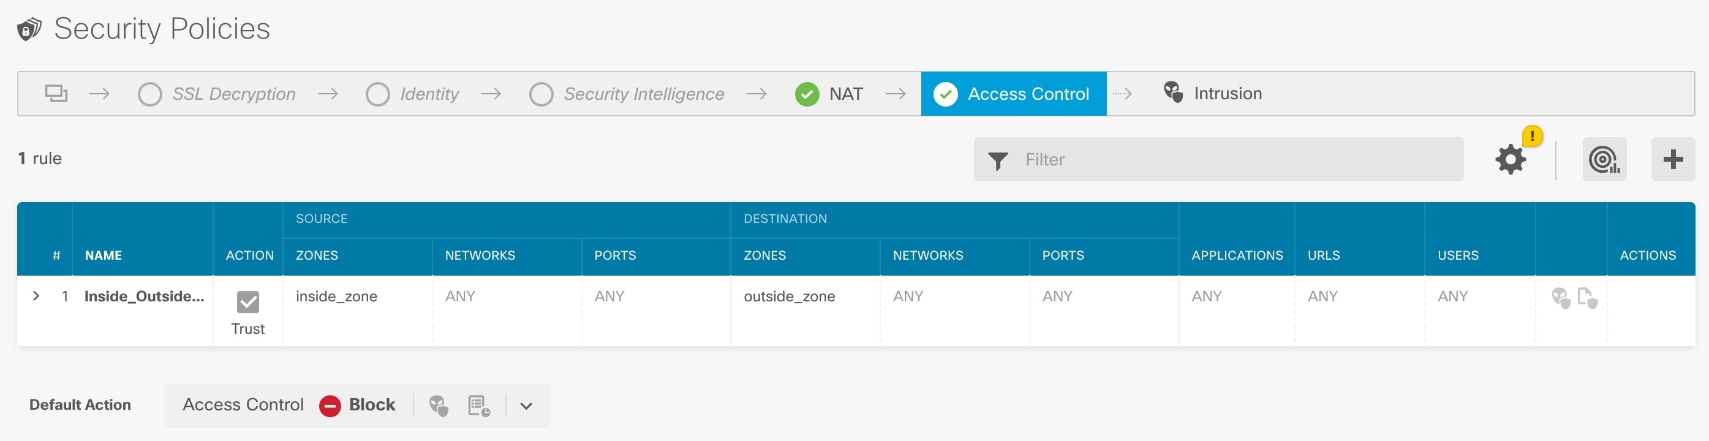Click logging icon beside Default Action
The height and width of the screenshot is (441, 1709).
pyautogui.click(x=478, y=405)
